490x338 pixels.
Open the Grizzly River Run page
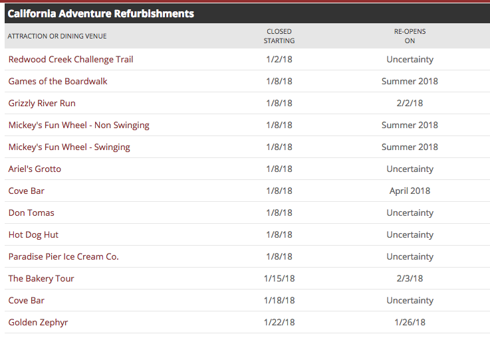tap(42, 103)
